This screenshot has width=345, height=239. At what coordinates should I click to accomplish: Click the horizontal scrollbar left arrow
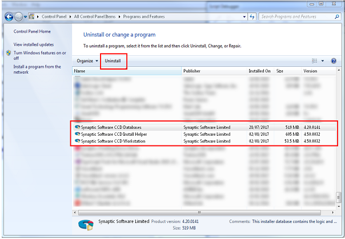(x=75, y=212)
